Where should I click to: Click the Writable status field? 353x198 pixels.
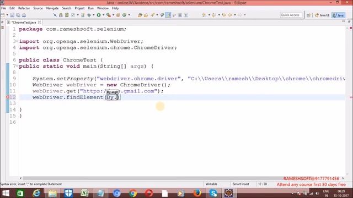point(211,184)
